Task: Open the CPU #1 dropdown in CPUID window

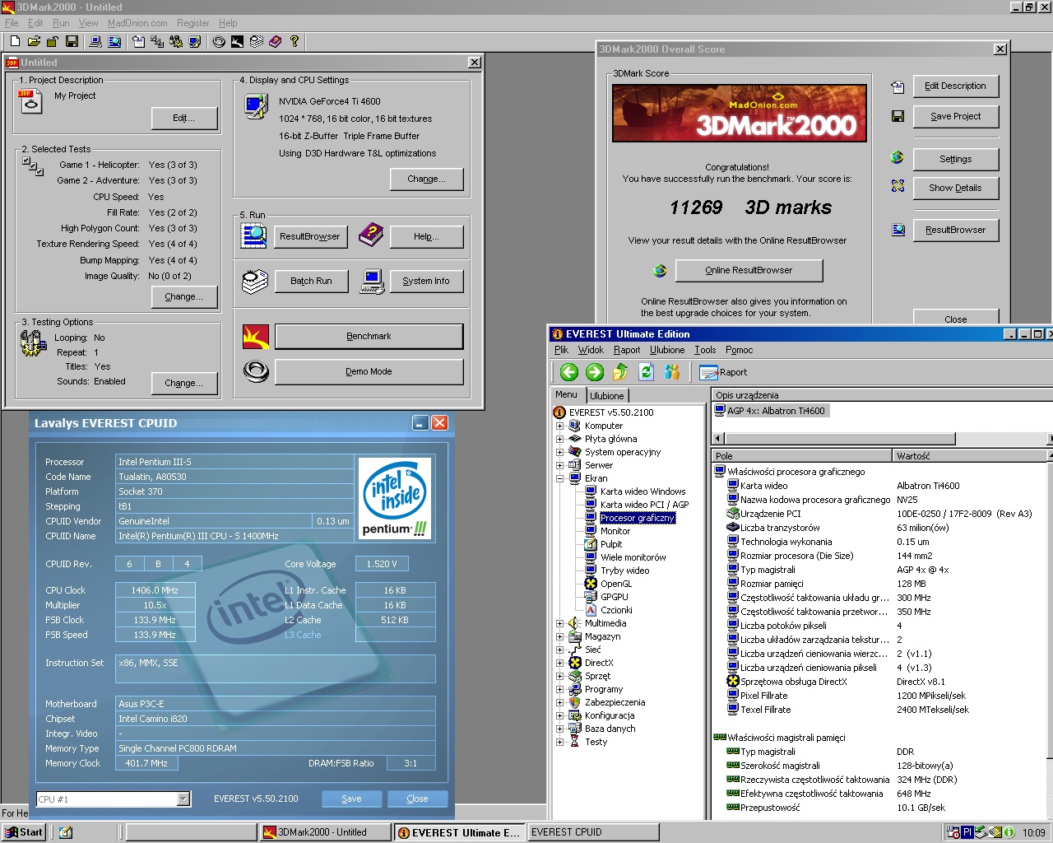Action: 183,799
